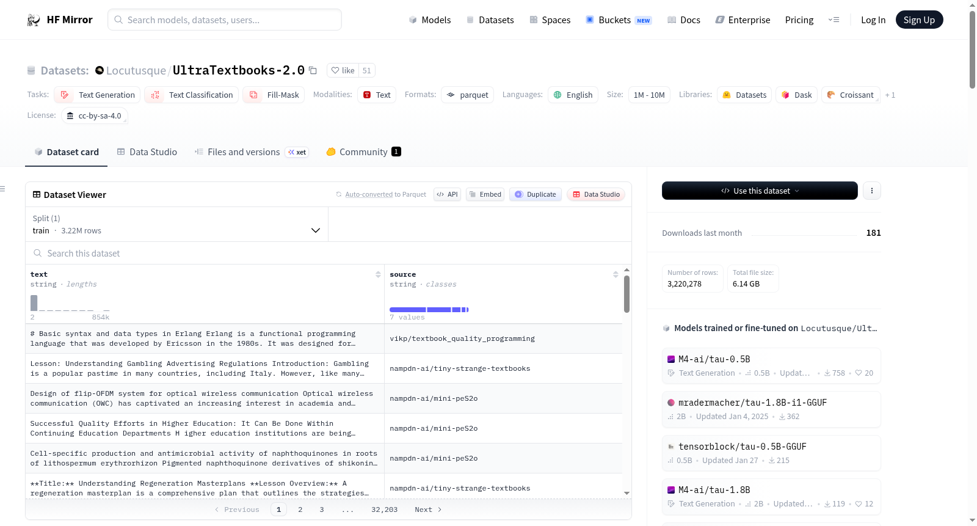977x526 pixels.
Task: Click the Log In link
Action: click(873, 20)
